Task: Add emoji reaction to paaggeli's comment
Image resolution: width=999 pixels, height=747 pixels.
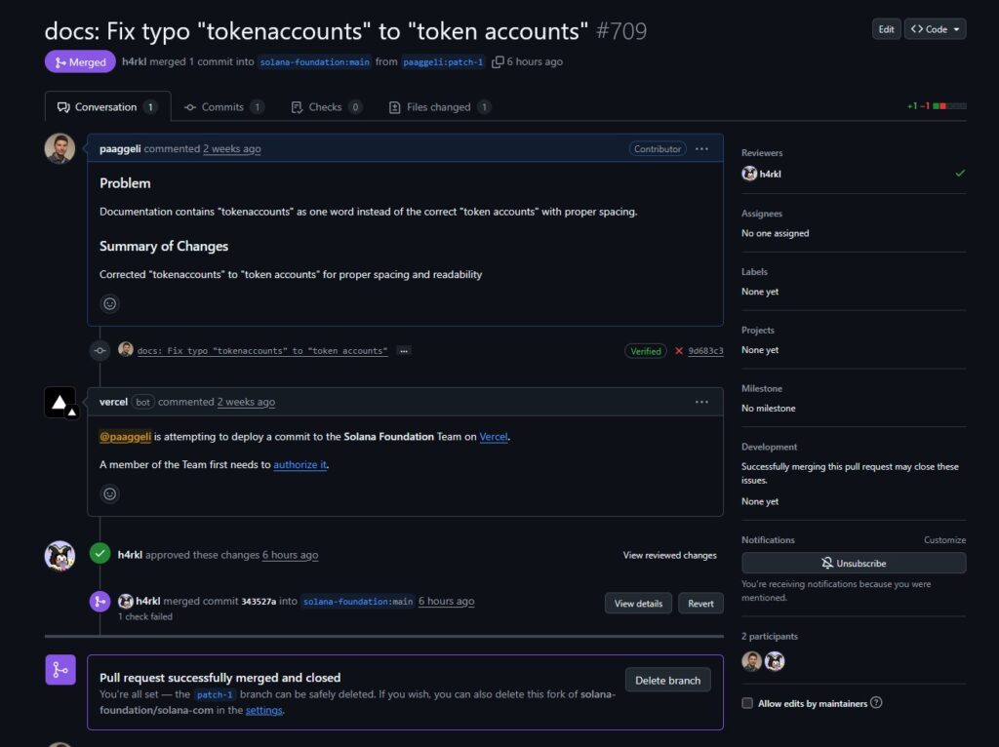Action: coord(110,303)
